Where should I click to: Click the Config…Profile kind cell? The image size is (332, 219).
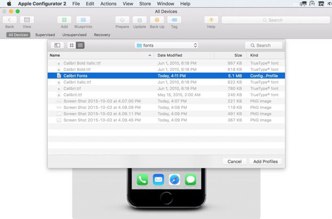[264, 76]
